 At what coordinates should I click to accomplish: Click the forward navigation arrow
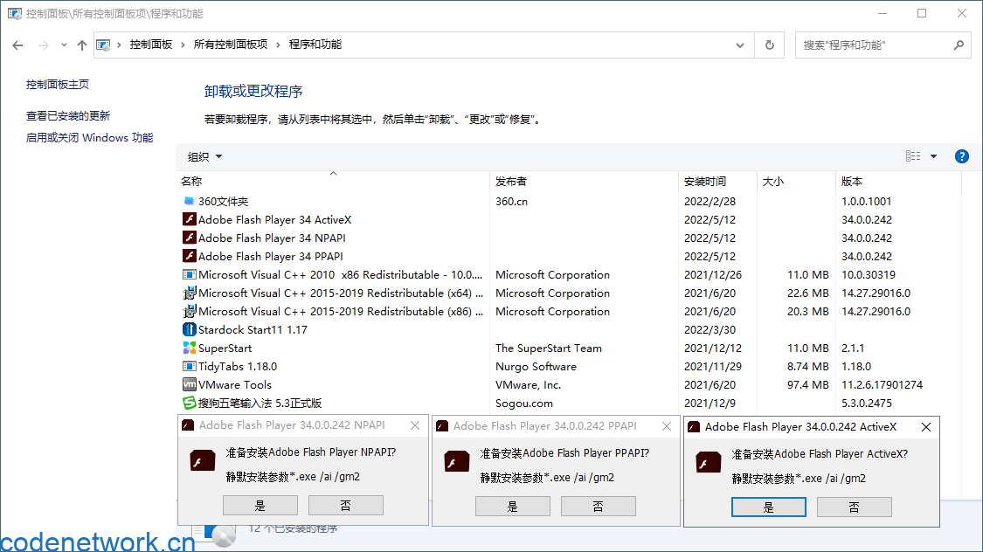pos(44,45)
